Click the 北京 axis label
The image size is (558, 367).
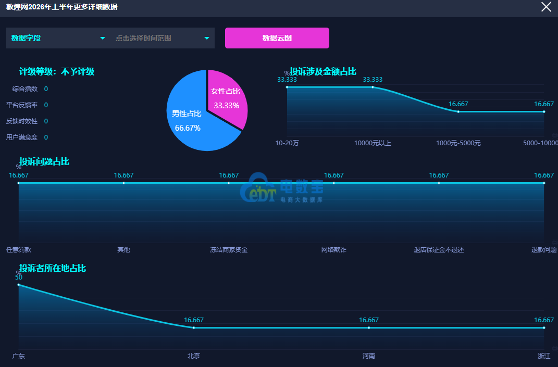click(x=194, y=356)
